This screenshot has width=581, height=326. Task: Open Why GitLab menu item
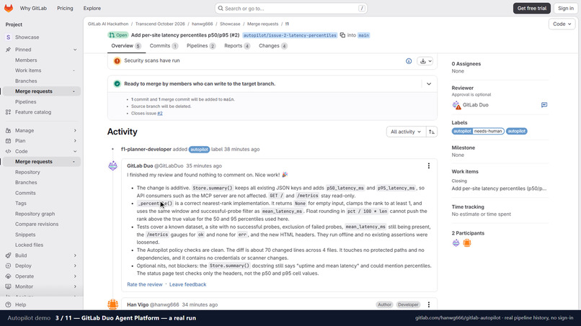coord(33,8)
